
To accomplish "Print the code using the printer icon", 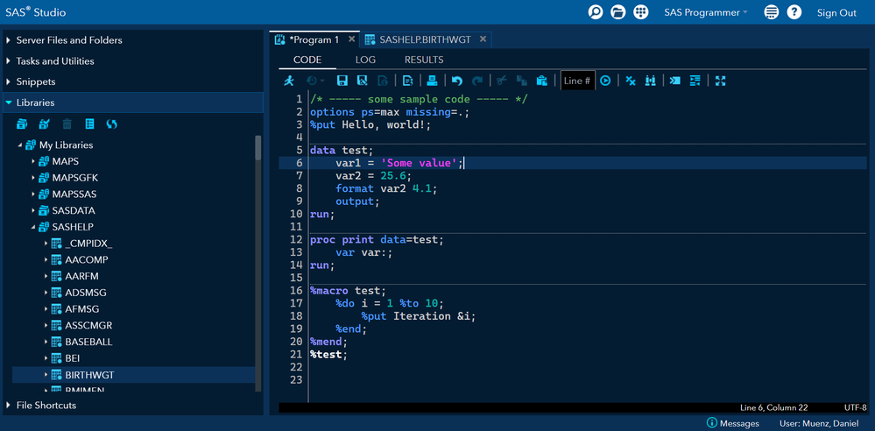I will (432, 81).
